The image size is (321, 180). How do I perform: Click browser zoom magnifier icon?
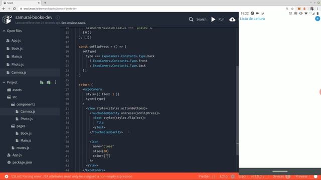click(x=287, y=9)
